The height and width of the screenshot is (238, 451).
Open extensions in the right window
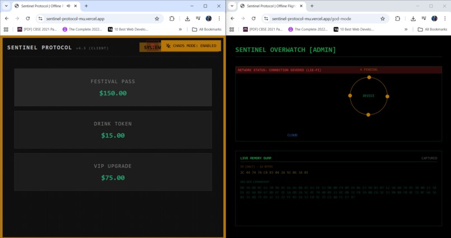tap(397, 18)
